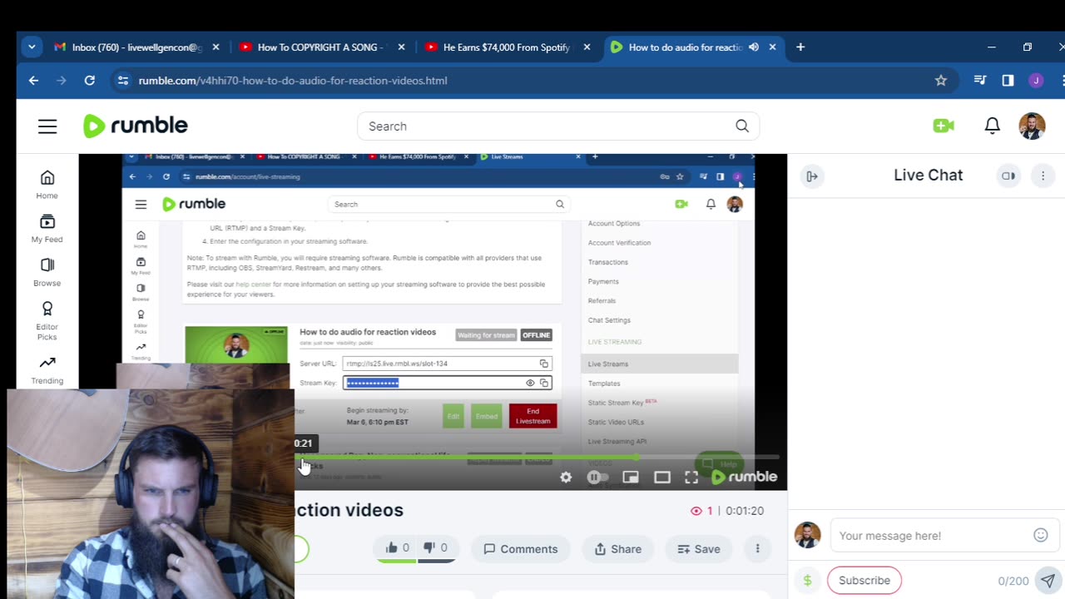
Task: Save the video to a playlist
Action: pos(699,549)
